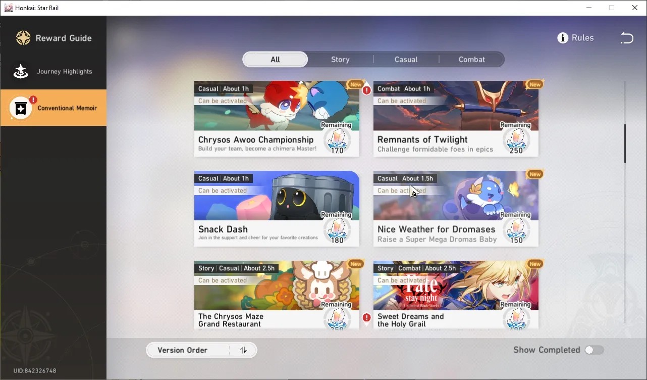Image resolution: width=647 pixels, height=380 pixels.
Task: Click the "The Chrysos Maze Grand Restaurant" title
Action: tap(231, 320)
